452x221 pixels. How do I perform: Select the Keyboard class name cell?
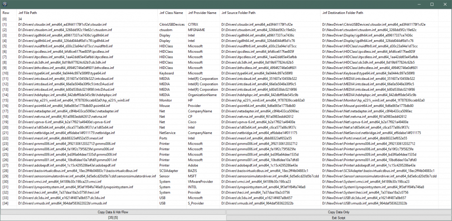pos(166,74)
